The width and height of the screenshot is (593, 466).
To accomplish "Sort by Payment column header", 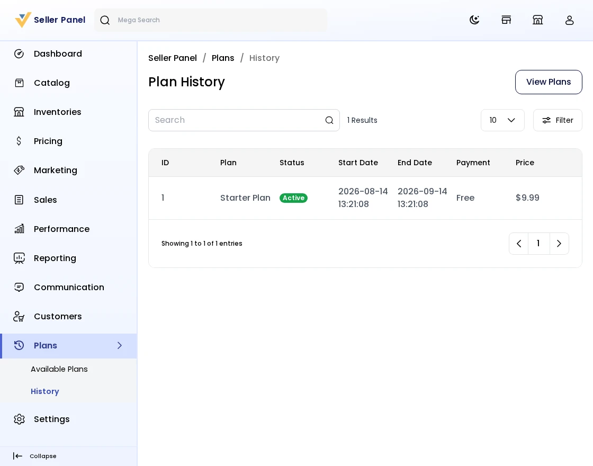I will coord(473,163).
